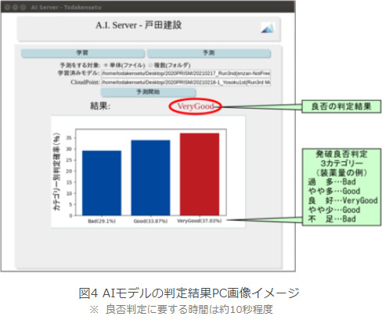Click the VeryGood(37.03%) axis label

point(200,221)
